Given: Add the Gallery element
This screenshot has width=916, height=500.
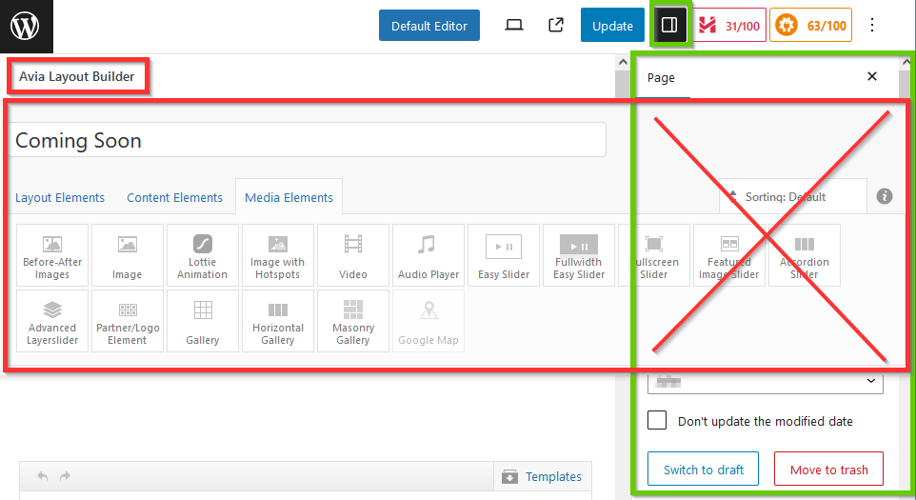Looking at the screenshot, I should tap(203, 321).
